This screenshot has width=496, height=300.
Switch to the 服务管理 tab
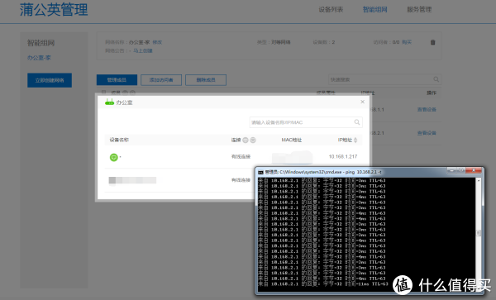(419, 9)
